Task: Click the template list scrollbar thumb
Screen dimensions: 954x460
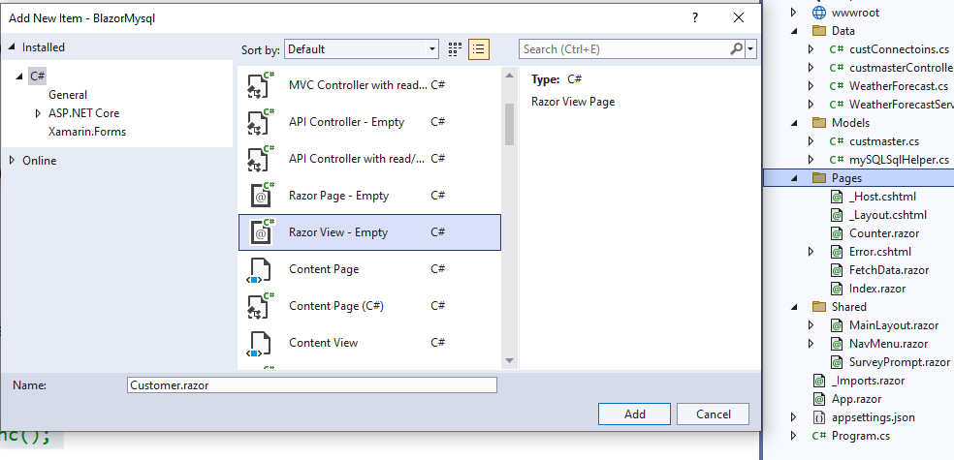Action: pyautogui.click(x=509, y=124)
